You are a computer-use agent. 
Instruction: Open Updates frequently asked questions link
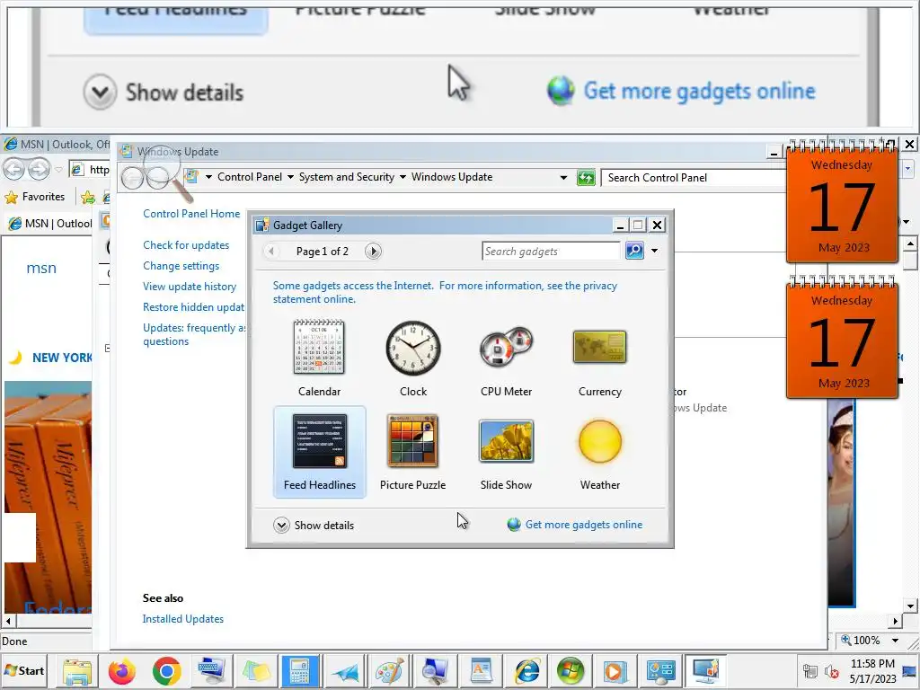tap(194, 334)
